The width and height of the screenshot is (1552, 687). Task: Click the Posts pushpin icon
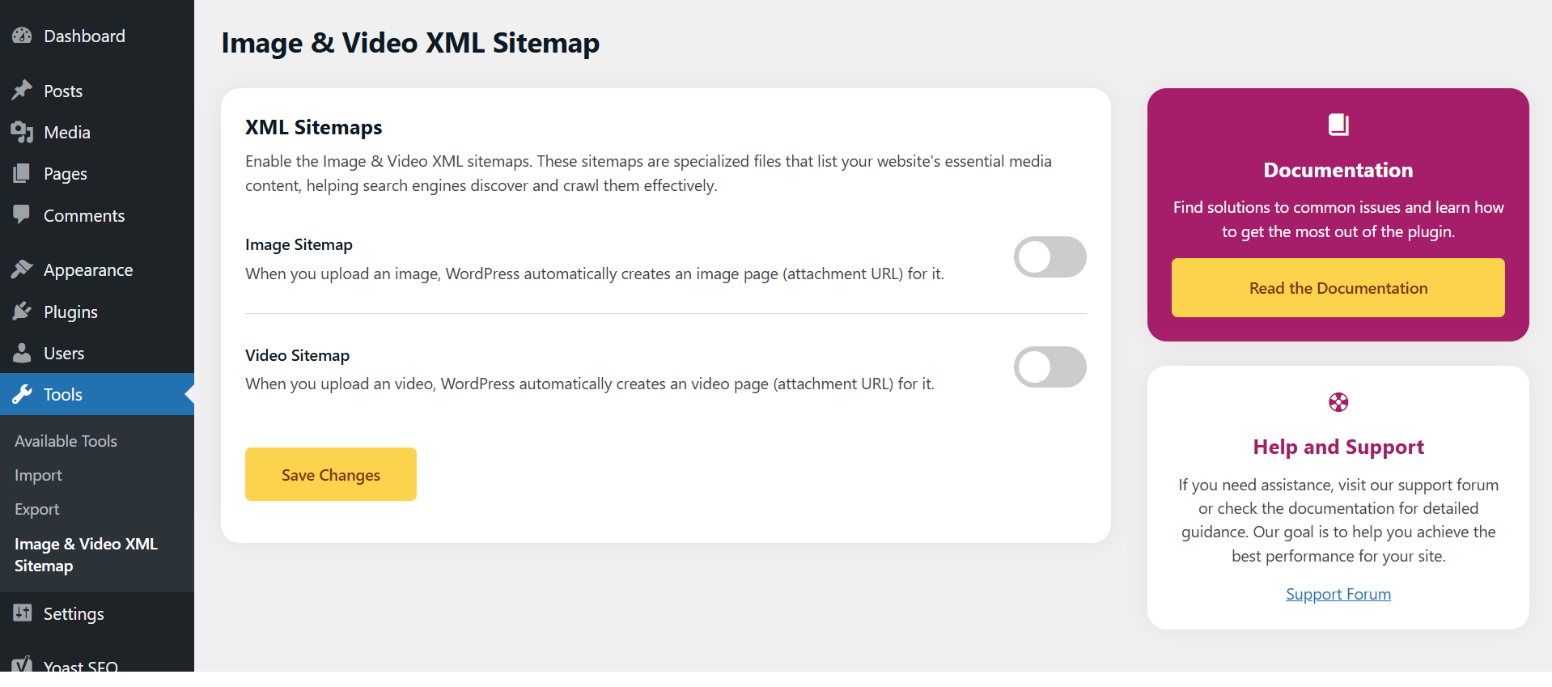pyautogui.click(x=22, y=90)
